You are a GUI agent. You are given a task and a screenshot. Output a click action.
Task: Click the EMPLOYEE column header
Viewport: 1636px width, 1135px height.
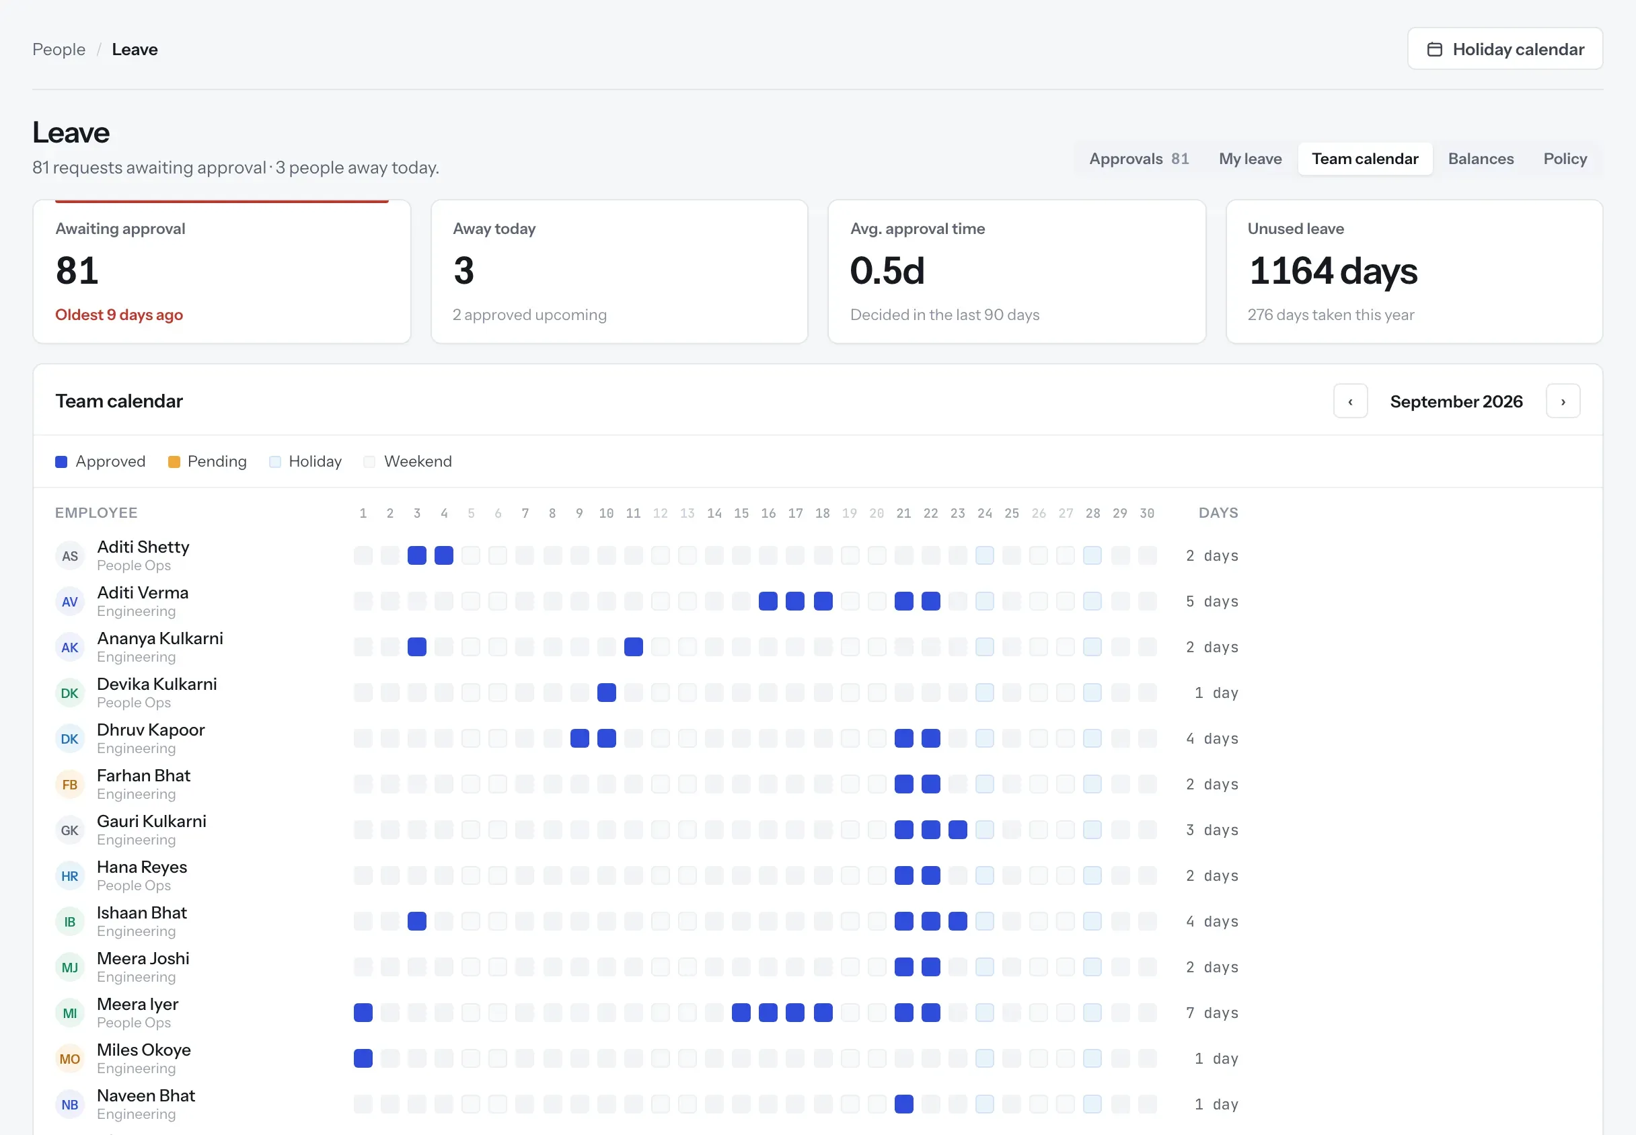click(96, 513)
